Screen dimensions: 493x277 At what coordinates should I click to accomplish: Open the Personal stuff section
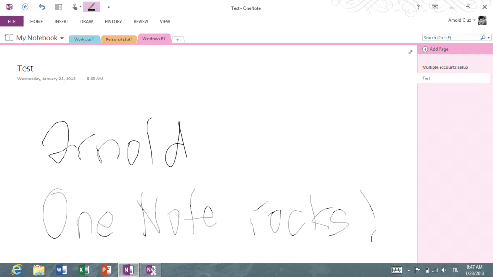pyautogui.click(x=119, y=39)
